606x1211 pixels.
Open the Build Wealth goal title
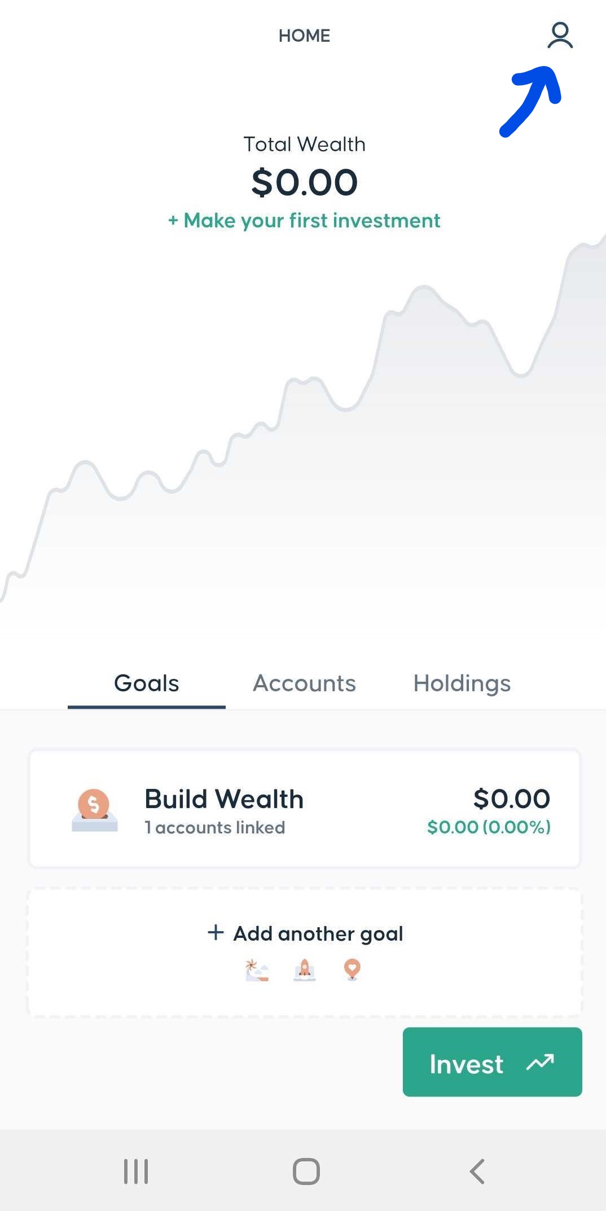point(224,799)
